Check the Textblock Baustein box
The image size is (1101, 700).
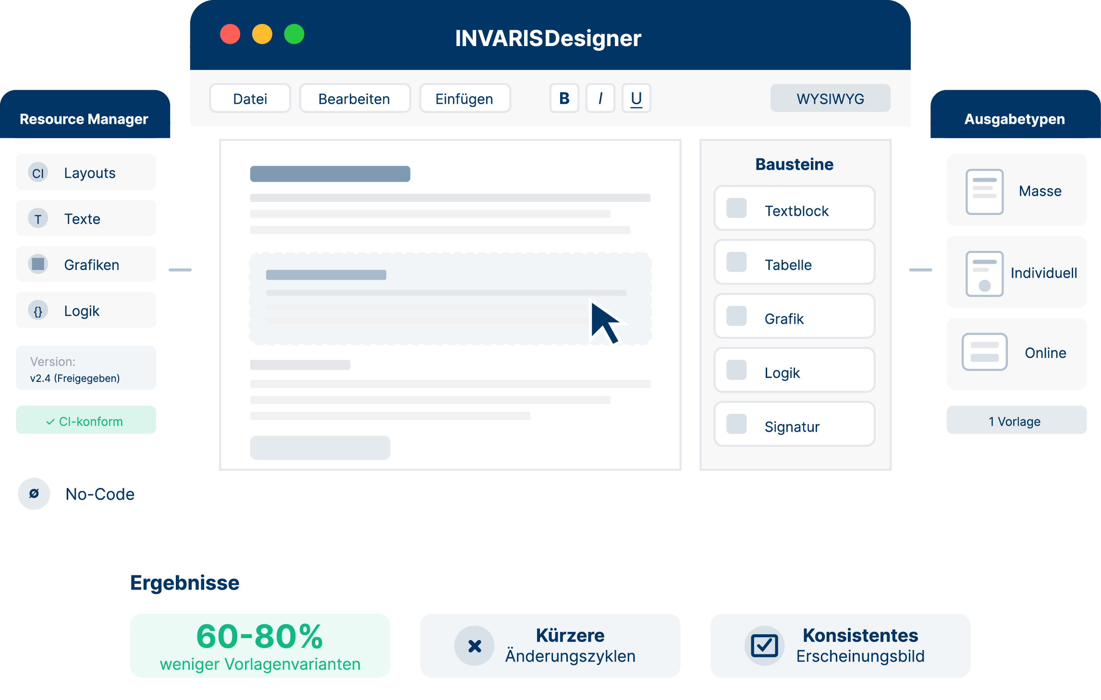tap(736, 208)
